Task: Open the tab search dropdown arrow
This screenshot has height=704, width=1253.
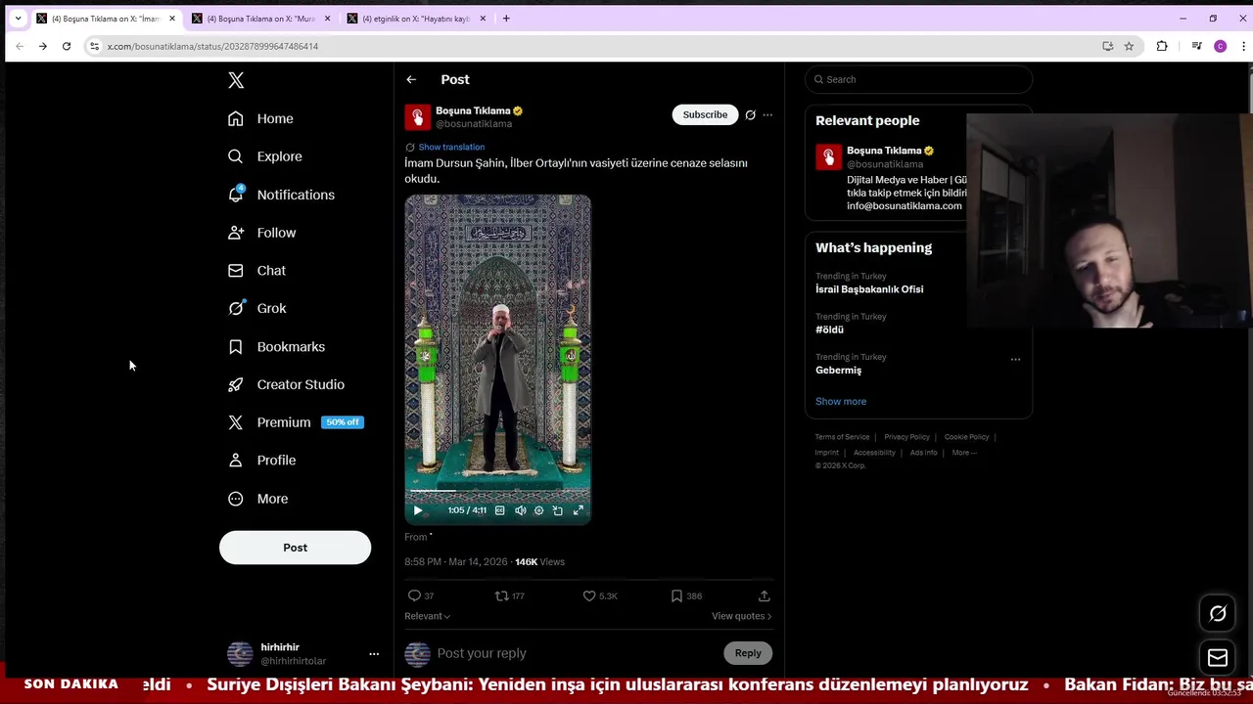Action: coord(18,19)
